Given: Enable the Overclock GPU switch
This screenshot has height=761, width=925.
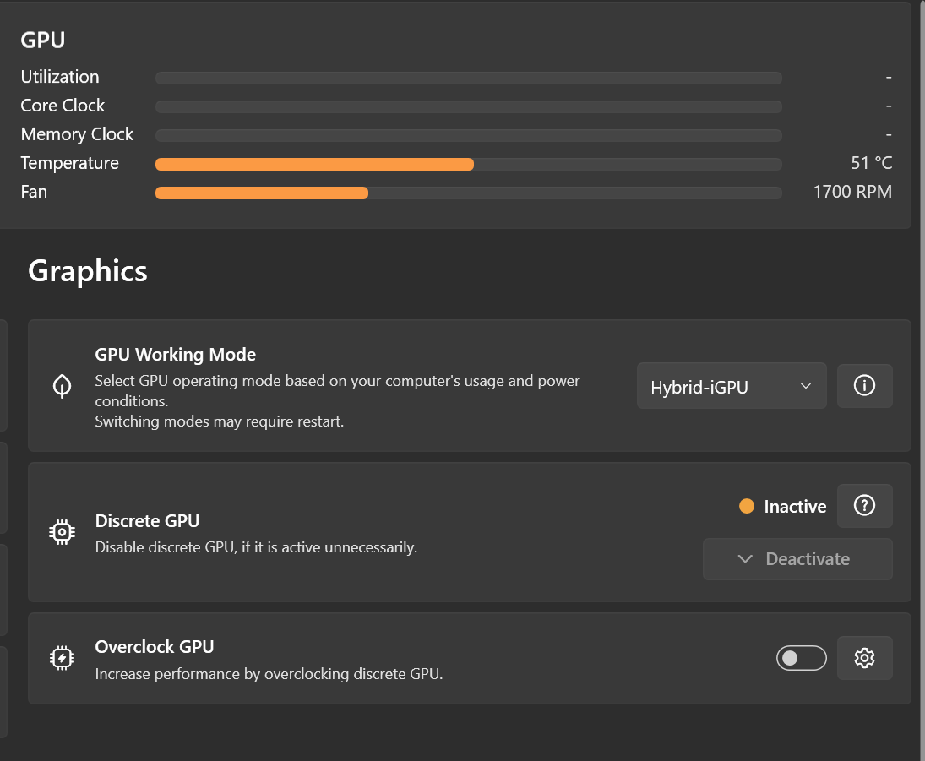Looking at the screenshot, I should 801,657.
